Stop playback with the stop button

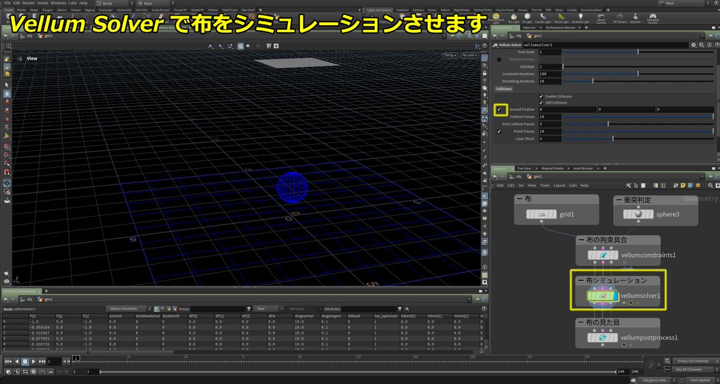tap(25, 361)
